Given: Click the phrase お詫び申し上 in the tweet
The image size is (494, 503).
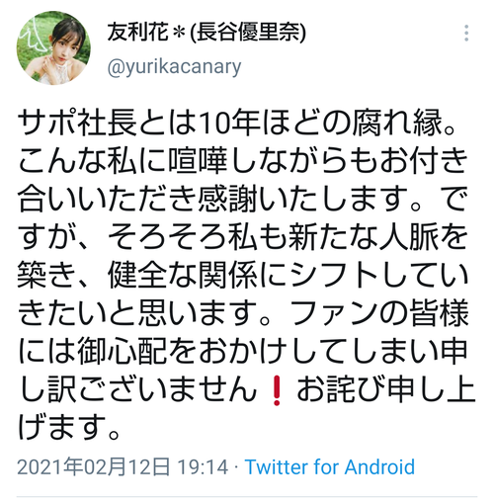Looking at the screenshot, I should 386,389.
